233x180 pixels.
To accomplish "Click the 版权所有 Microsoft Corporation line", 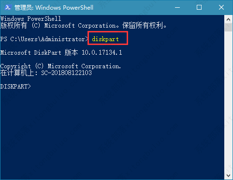I will 84,26.
